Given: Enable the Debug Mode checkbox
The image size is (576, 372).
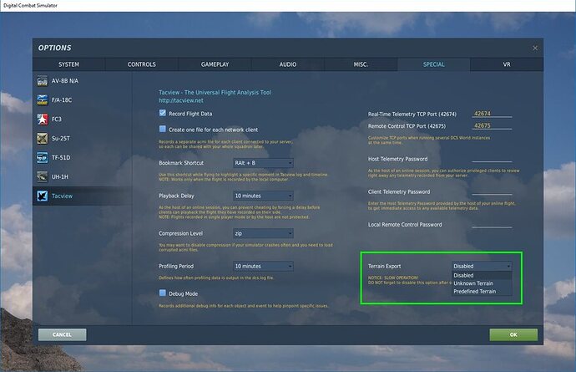Looking at the screenshot, I should (x=163, y=293).
